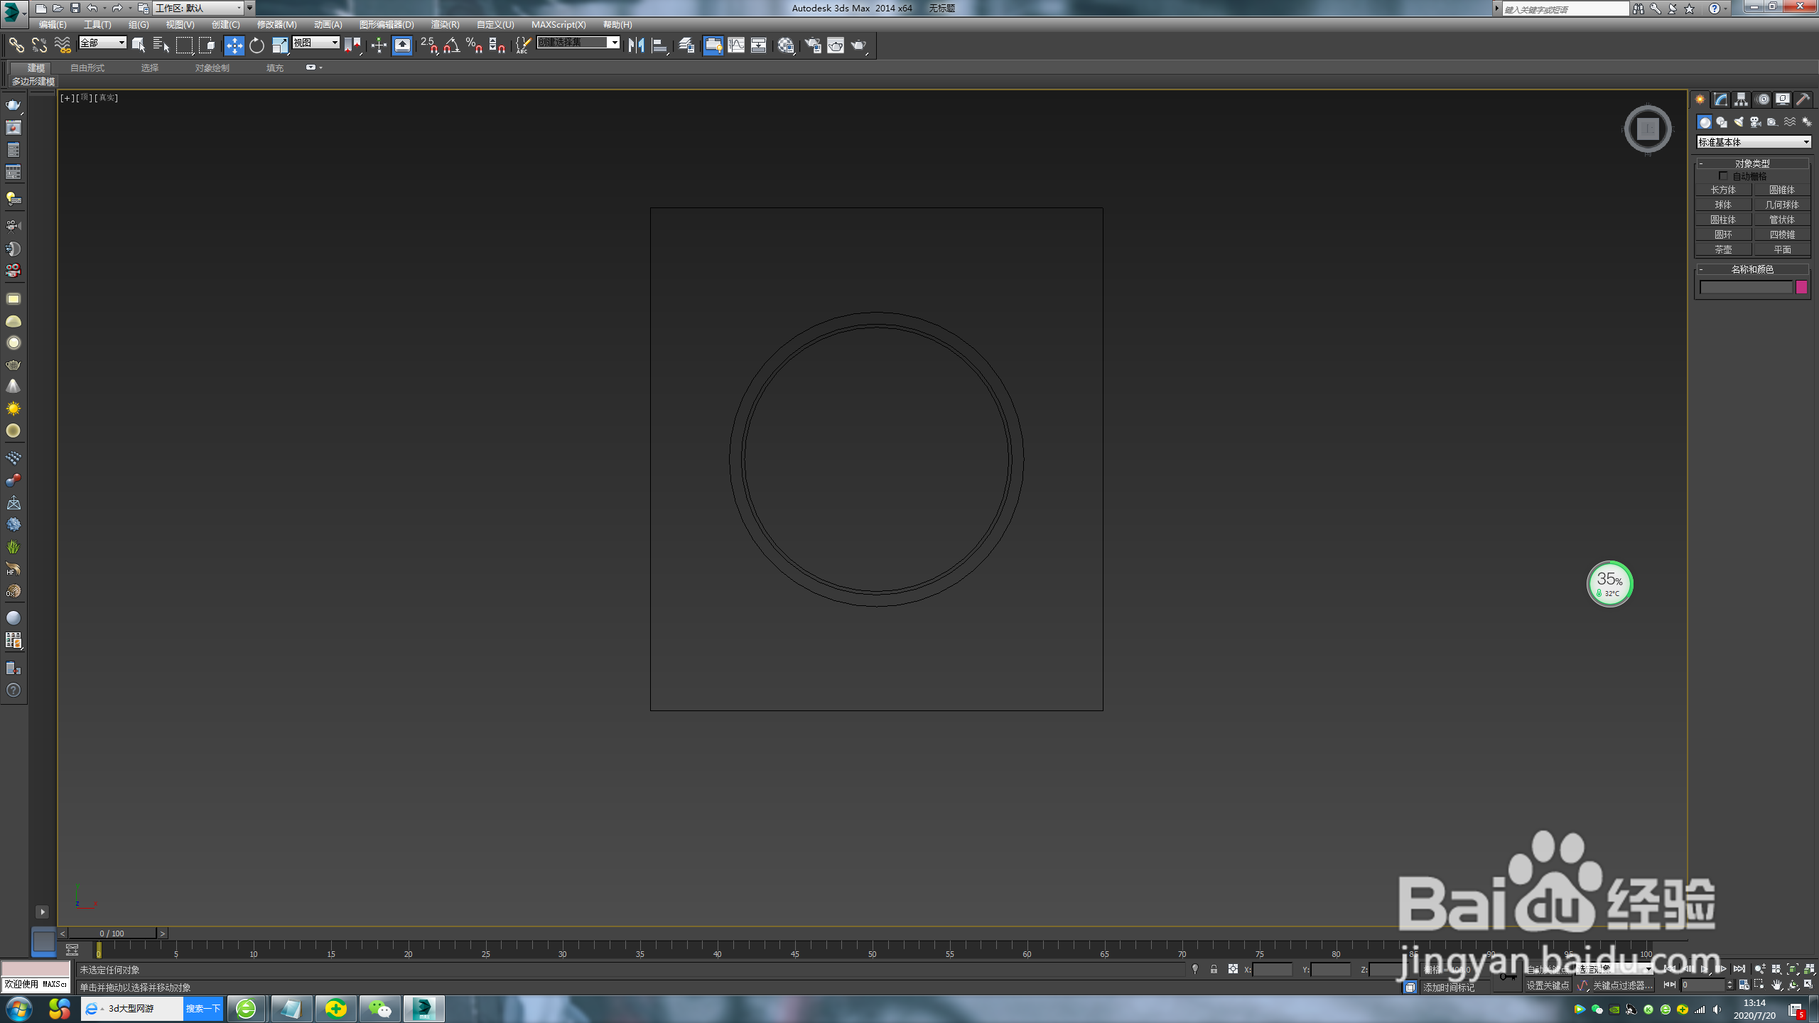The height and width of the screenshot is (1023, 1819).
Task: Open the Mirror tool
Action: click(x=636, y=45)
